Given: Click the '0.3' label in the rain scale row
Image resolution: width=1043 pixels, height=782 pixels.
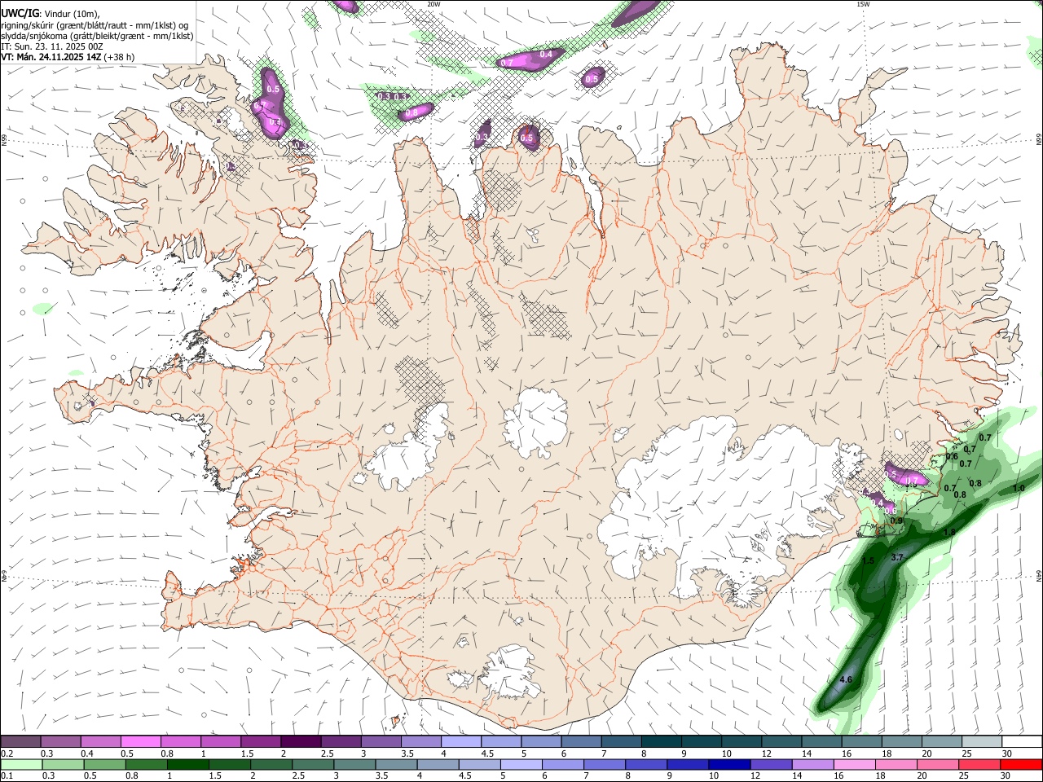Looking at the screenshot, I should (48, 776).
